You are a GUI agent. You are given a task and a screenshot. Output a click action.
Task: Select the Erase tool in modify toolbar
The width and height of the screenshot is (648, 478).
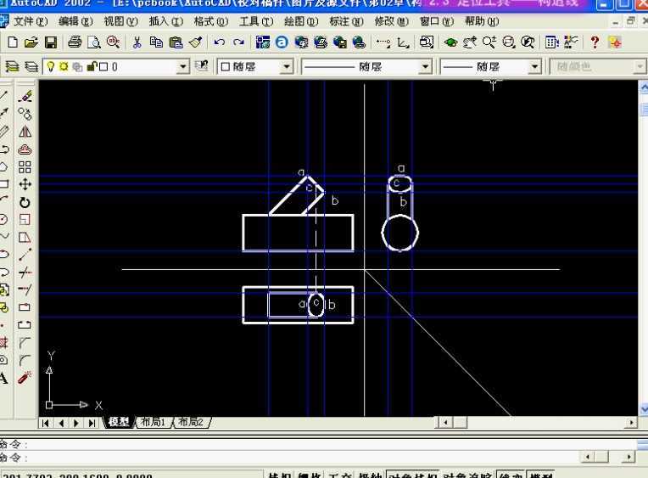[25, 97]
